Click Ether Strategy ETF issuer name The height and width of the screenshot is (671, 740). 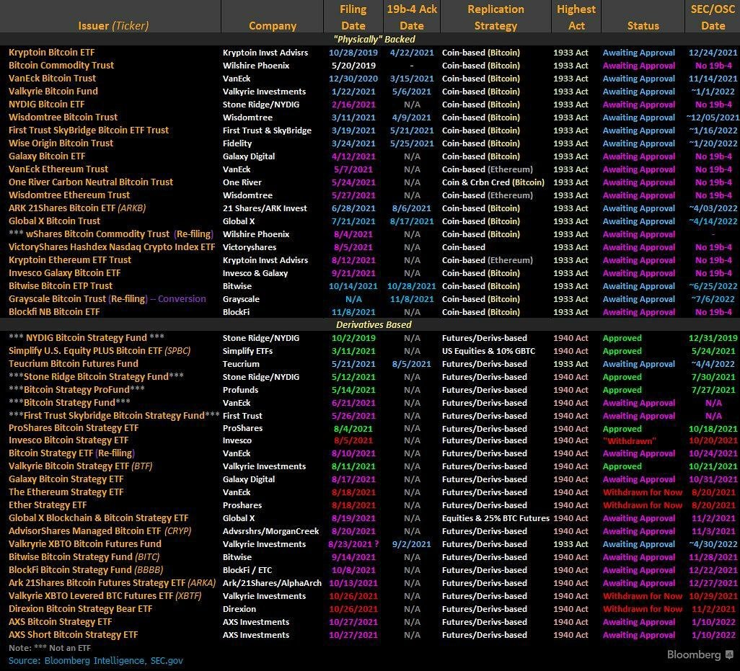pos(47,505)
